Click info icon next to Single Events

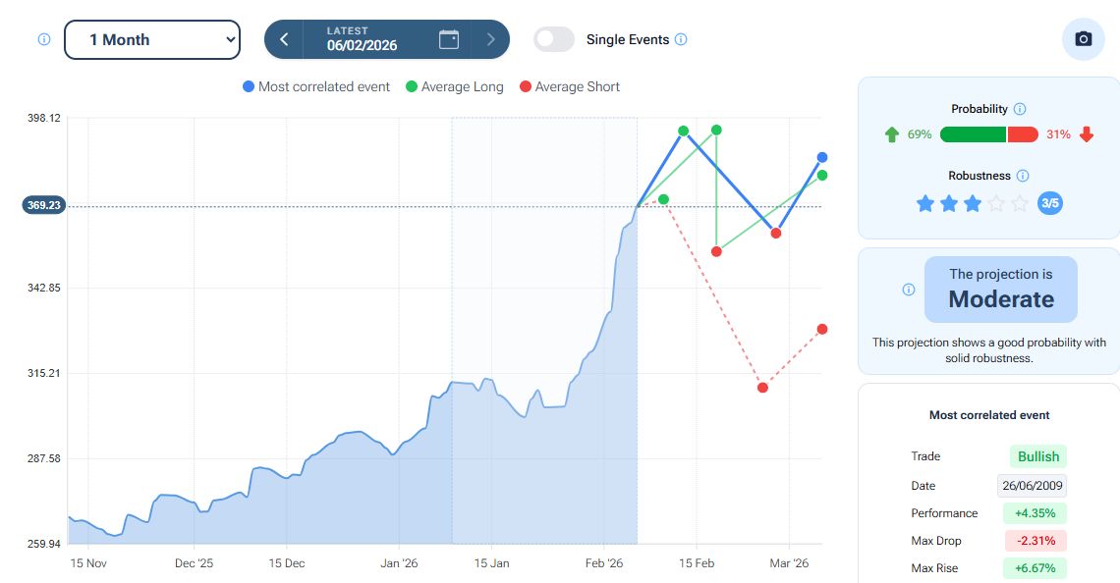[x=682, y=40]
